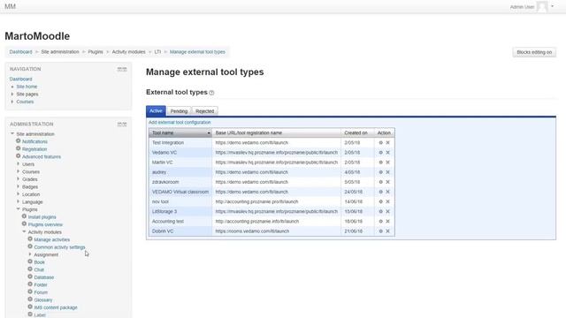
Task: Click the Dobrin VC tool name
Action: [x=163, y=231]
